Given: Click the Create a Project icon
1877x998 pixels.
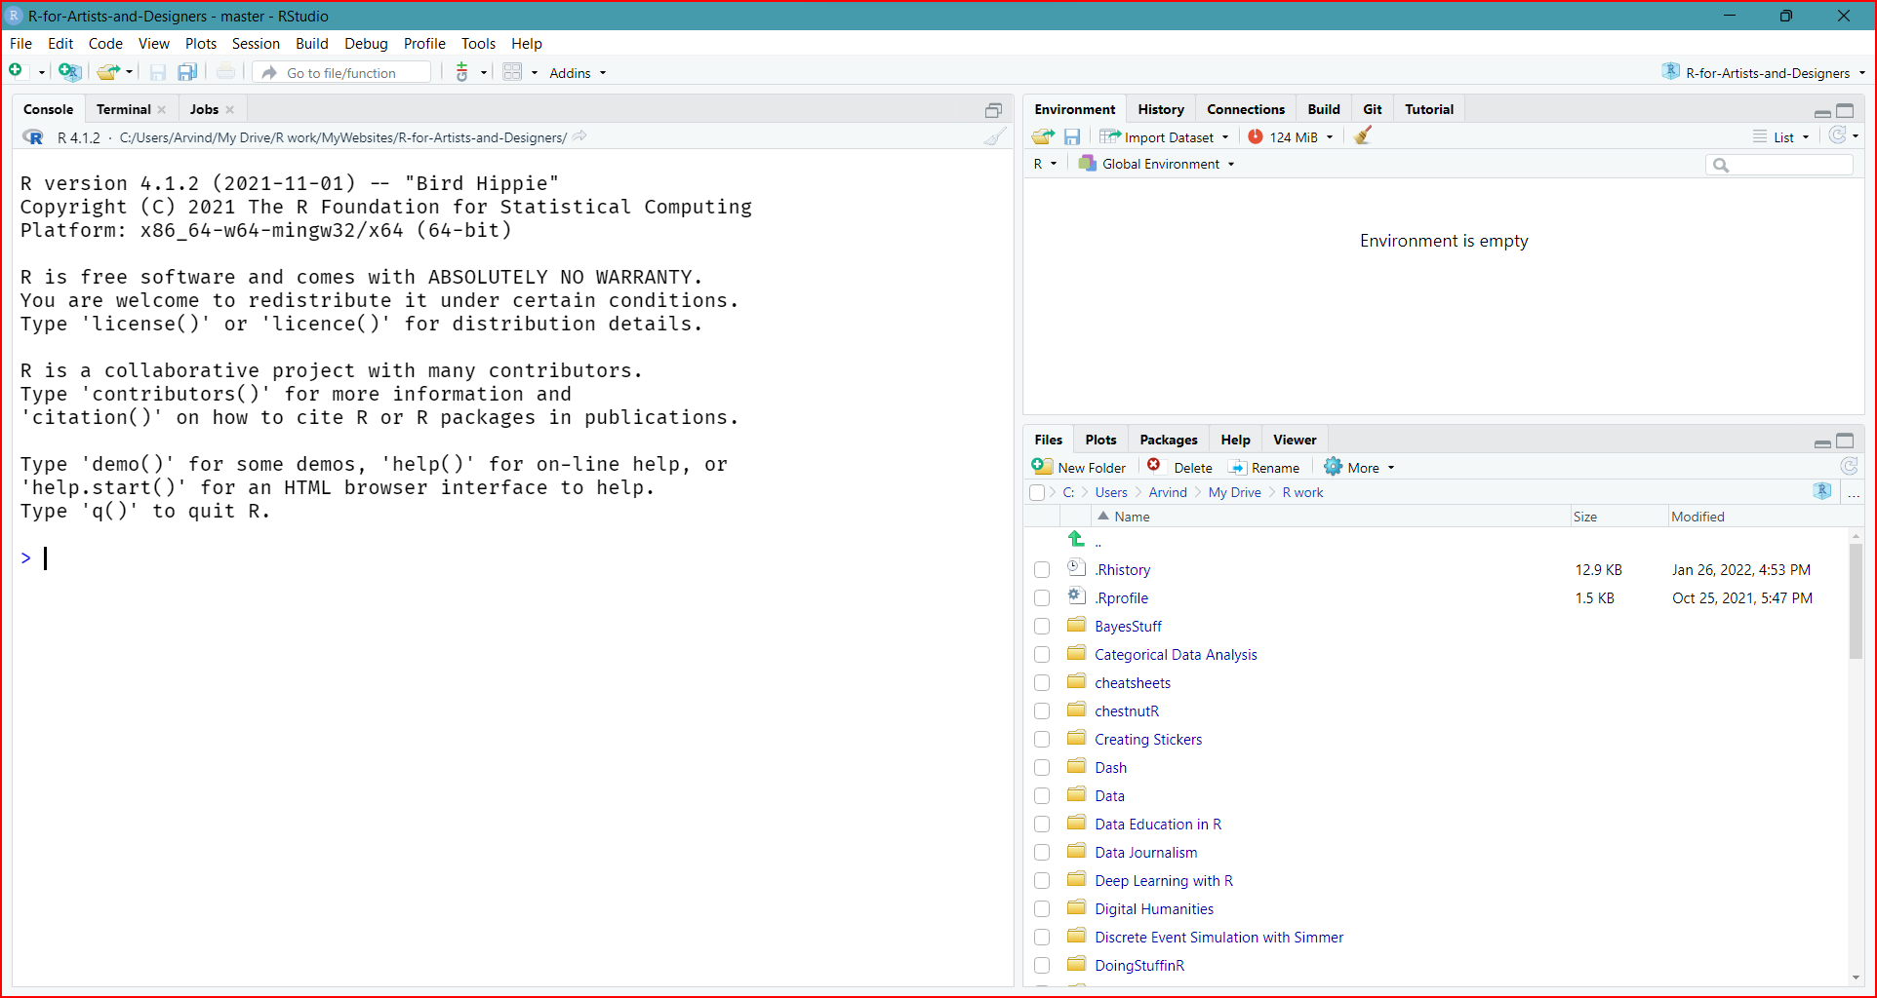Looking at the screenshot, I should point(69,71).
